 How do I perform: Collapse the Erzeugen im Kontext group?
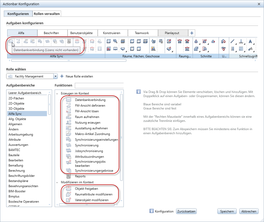point(57,93)
